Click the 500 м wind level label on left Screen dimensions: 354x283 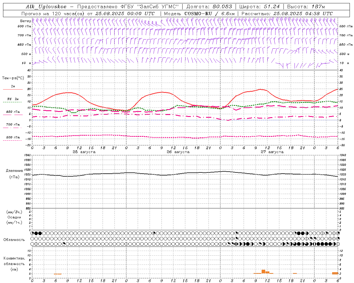click(x=26, y=54)
